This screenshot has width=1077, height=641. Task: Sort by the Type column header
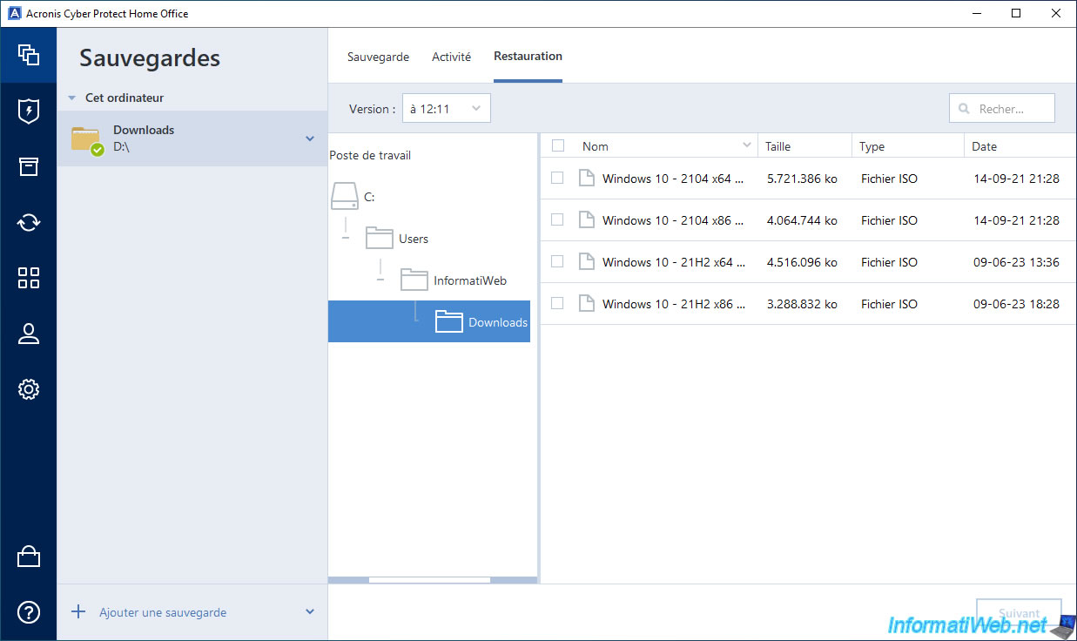pyautogui.click(x=908, y=146)
